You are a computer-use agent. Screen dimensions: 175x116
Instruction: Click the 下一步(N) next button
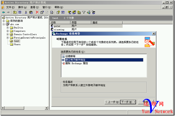(128, 102)
